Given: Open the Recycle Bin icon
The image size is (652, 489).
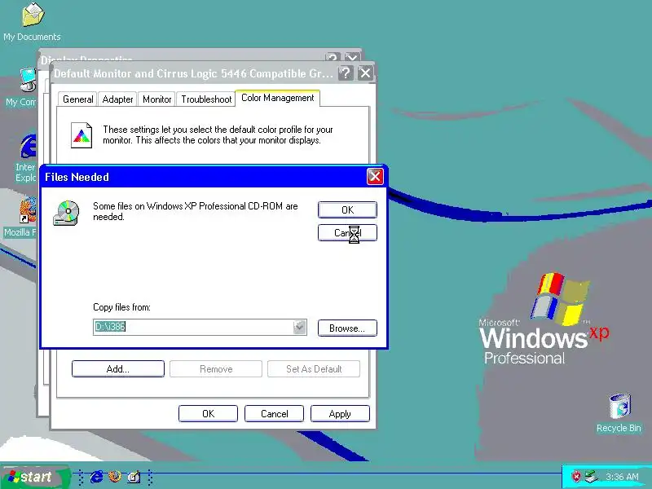Looking at the screenshot, I should click(x=619, y=413).
